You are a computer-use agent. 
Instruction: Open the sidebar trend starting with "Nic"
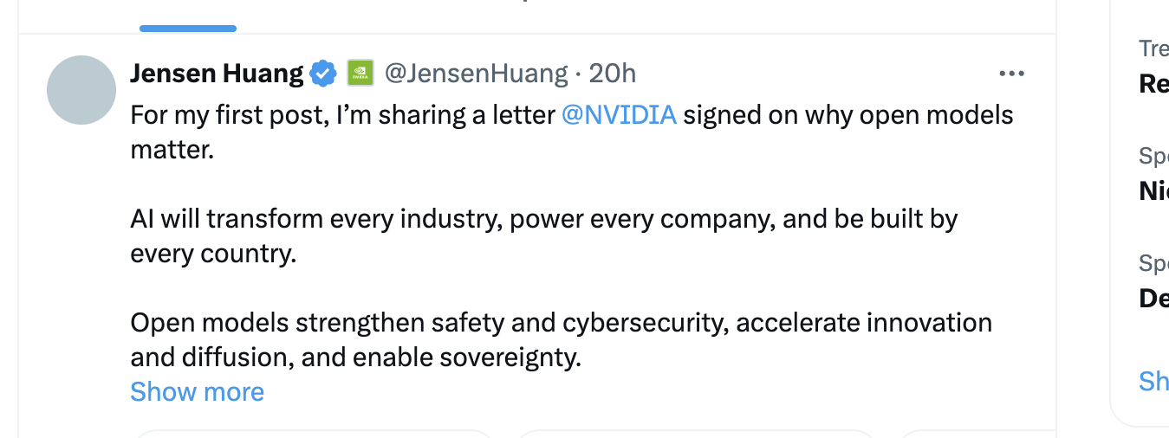[1153, 190]
